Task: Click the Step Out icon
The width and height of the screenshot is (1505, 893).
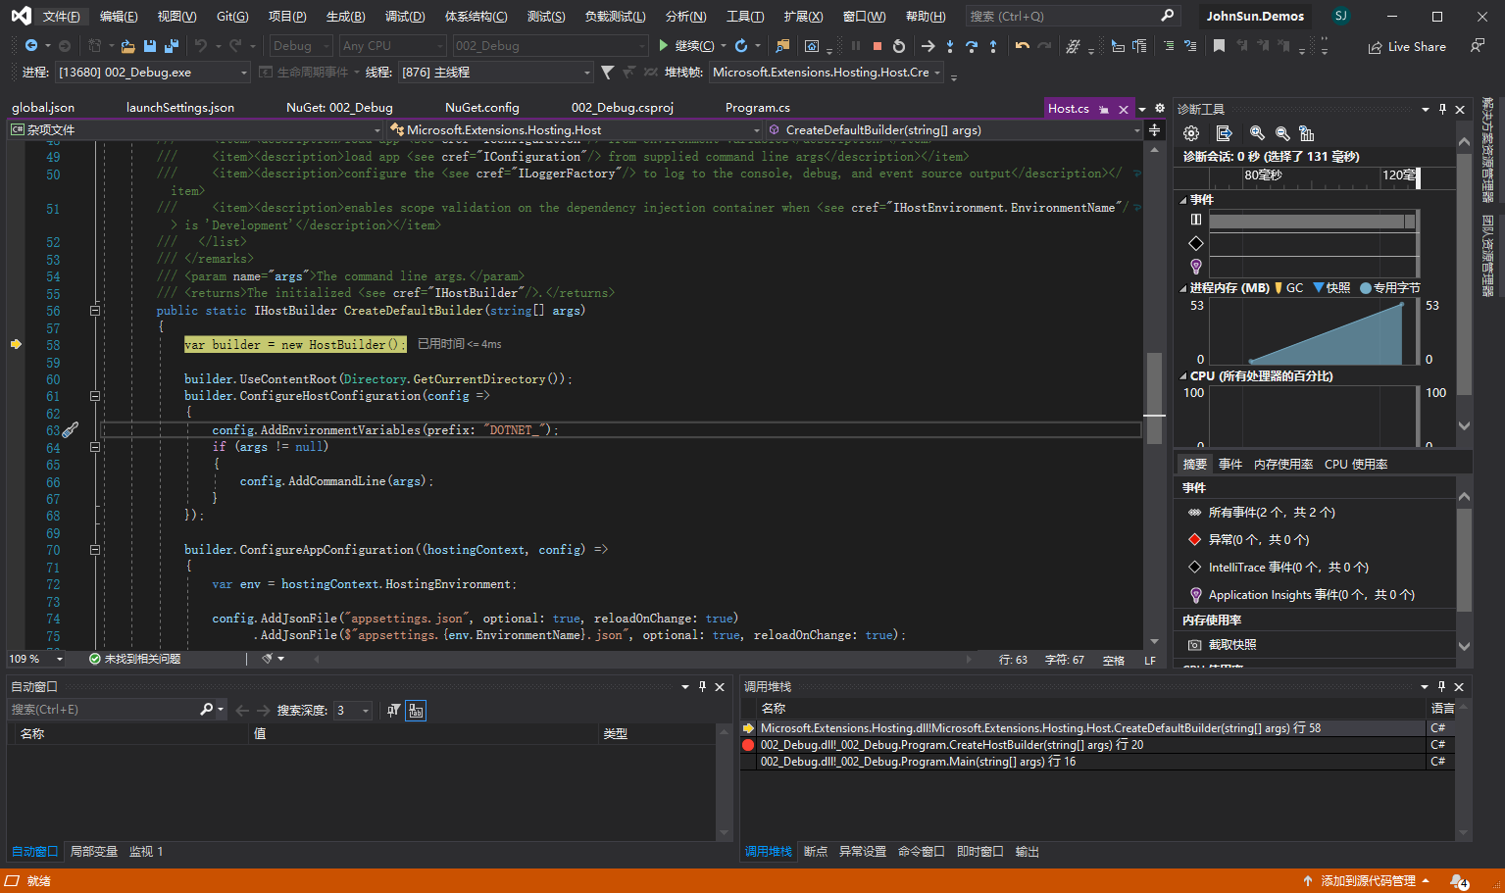Action: coord(993,46)
